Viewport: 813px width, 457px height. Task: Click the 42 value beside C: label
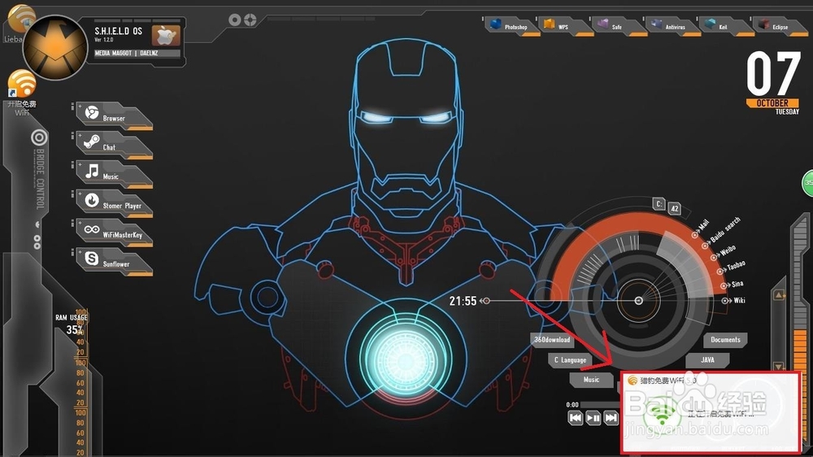click(675, 208)
